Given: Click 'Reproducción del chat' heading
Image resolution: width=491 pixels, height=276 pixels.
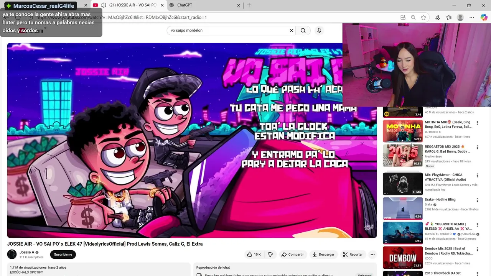Looking at the screenshot, I should tap(213, 267).
